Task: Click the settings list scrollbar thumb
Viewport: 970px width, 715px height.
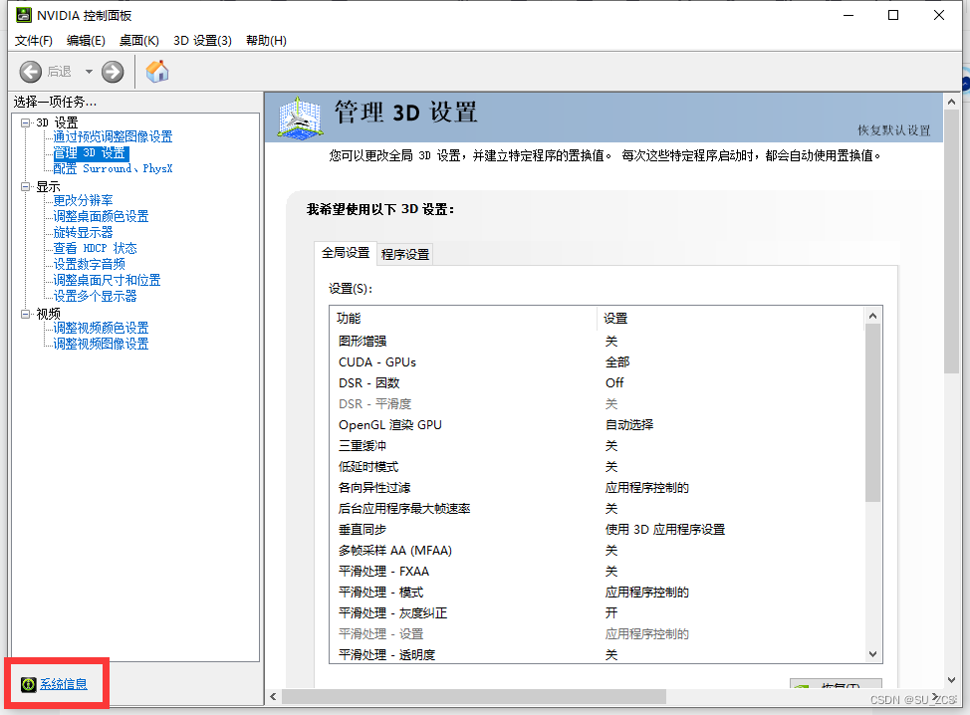Action: [872, 412]
